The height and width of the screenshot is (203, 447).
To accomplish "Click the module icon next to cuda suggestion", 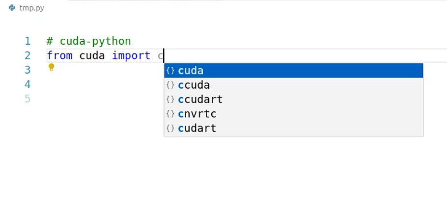I will pos(170,71).
